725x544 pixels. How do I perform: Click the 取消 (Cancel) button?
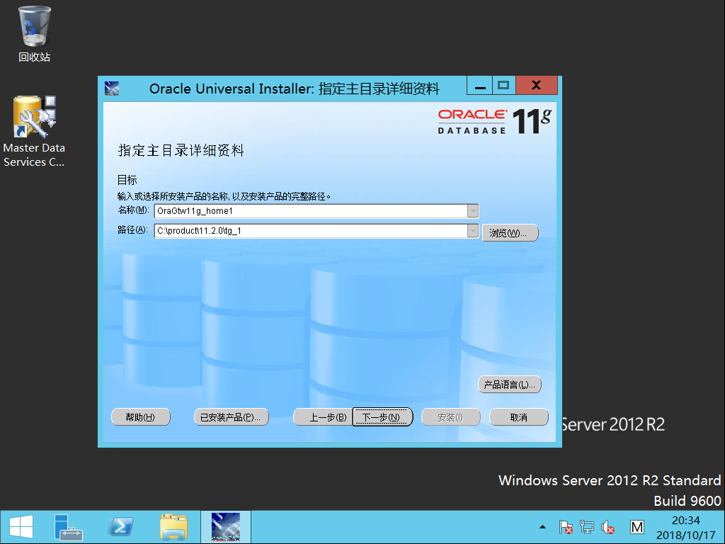pos(519,416)
